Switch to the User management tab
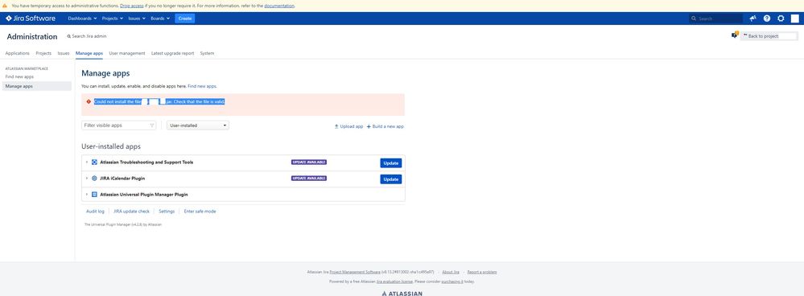 pos(127,53)
